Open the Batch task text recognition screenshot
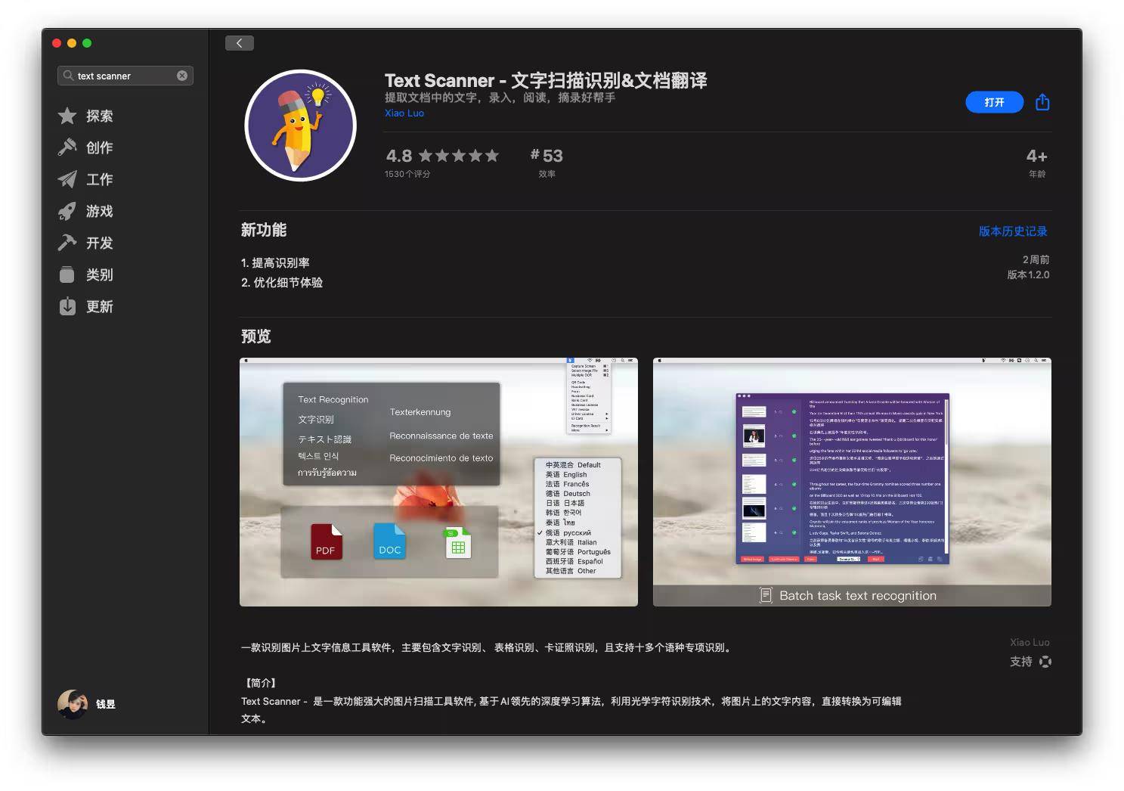1124x791 pixels. (x=852, y=482)
